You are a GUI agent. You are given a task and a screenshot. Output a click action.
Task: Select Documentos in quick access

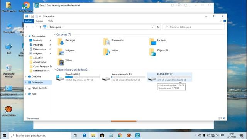click(39, 49)
